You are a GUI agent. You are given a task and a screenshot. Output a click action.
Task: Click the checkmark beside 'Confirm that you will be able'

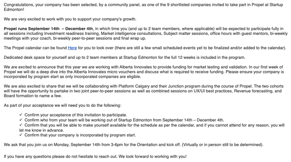(x=21, y=125)
